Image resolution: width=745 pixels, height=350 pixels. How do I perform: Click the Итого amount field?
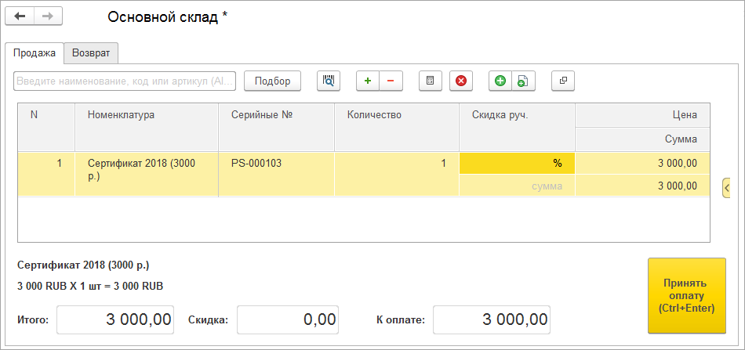115,319
